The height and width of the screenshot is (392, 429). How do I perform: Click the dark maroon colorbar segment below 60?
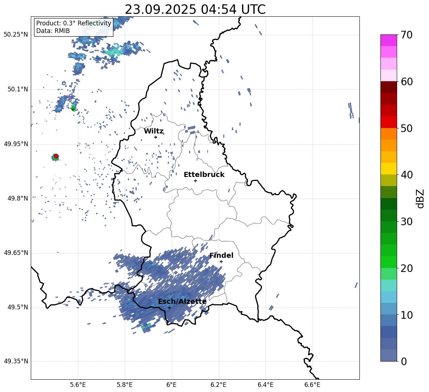coord(389,87)
